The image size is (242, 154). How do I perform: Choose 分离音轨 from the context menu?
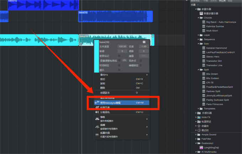122,112
